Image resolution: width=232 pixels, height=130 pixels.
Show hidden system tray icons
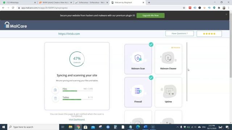[177, 127]
